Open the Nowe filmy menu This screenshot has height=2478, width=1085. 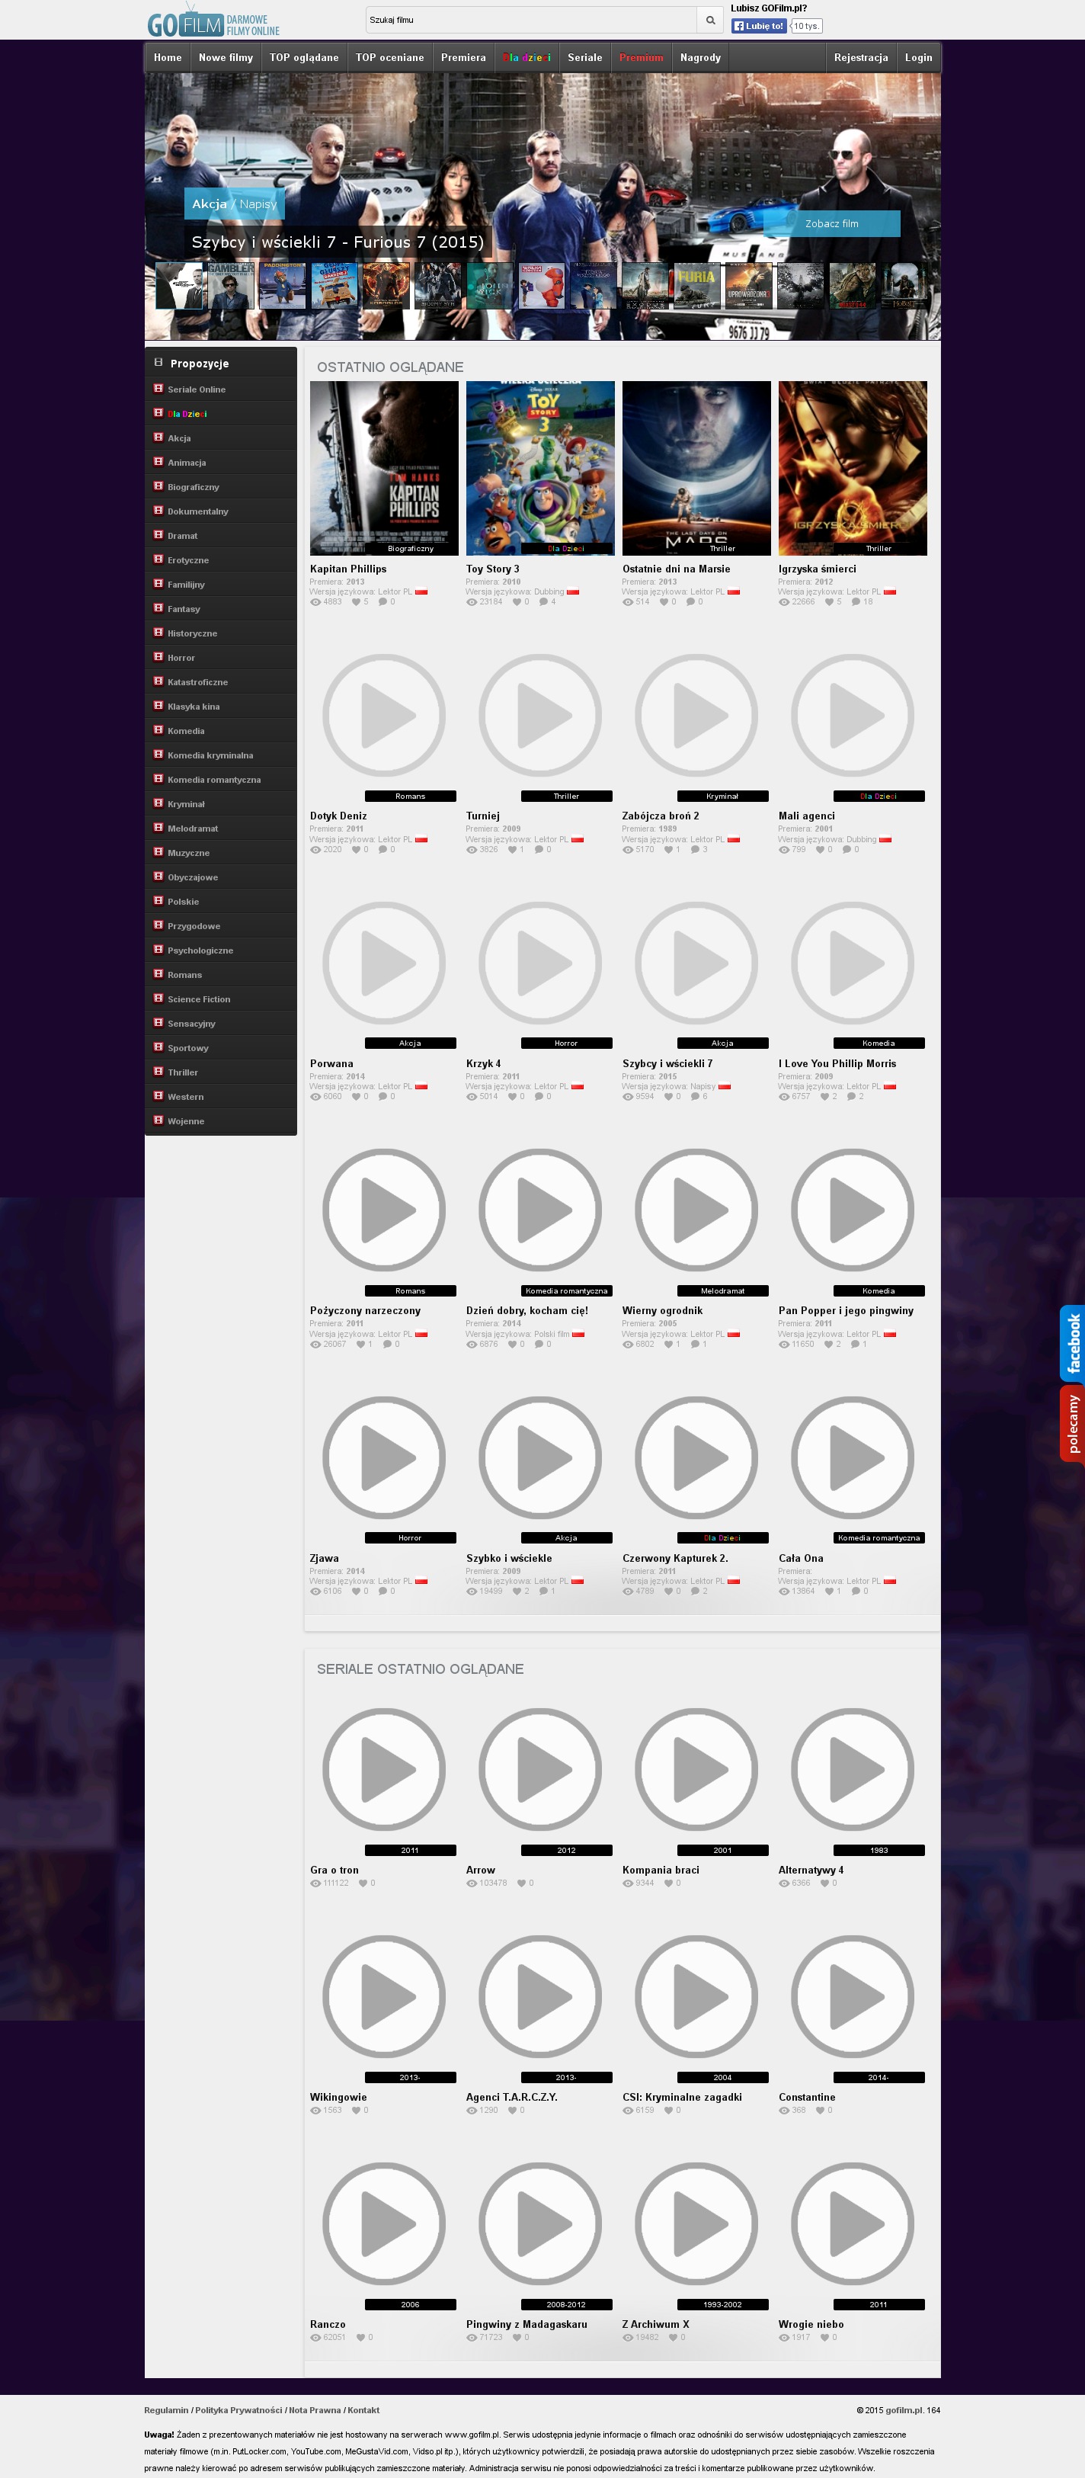pyautogui.click(x=226, y=58)
